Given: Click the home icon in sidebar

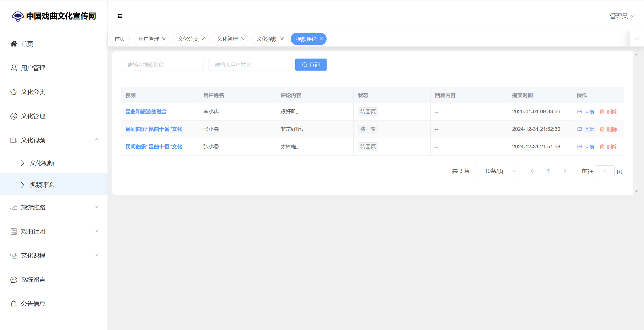Looking at the screenshot, I should coord(14,44).
